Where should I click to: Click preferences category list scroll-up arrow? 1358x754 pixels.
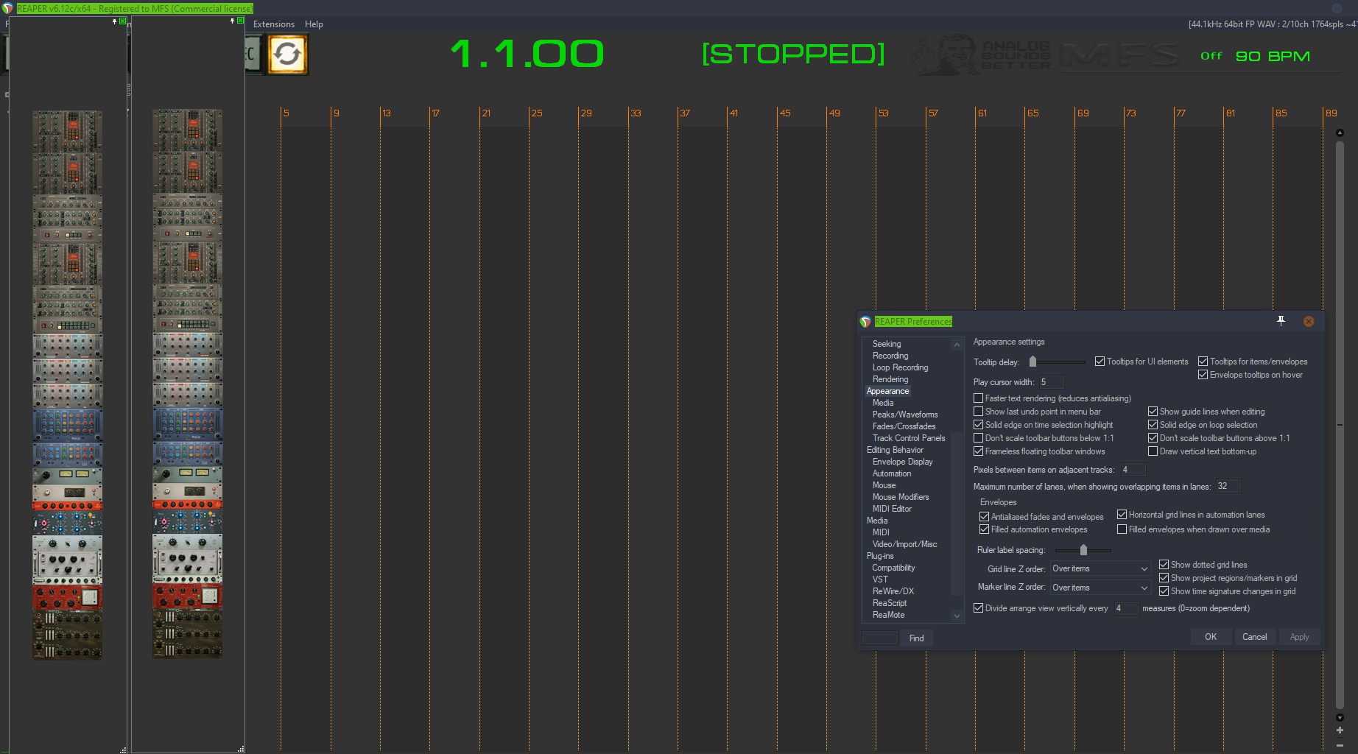957,344
